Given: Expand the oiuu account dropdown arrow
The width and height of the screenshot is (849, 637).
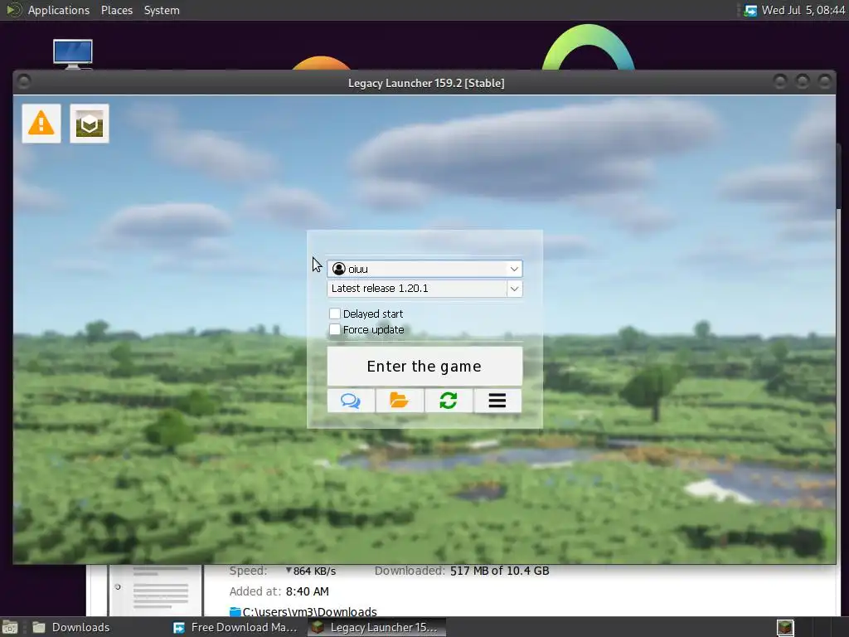Looking at the screenshot, I should pyautogui.click(x=514, y=269).
